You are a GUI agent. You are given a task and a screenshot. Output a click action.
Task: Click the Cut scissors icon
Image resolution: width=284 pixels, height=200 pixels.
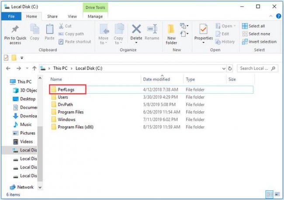61,26
